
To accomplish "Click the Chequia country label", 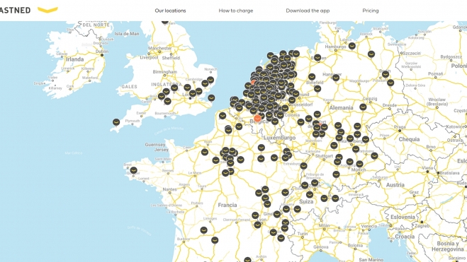I will coord(409,139).
